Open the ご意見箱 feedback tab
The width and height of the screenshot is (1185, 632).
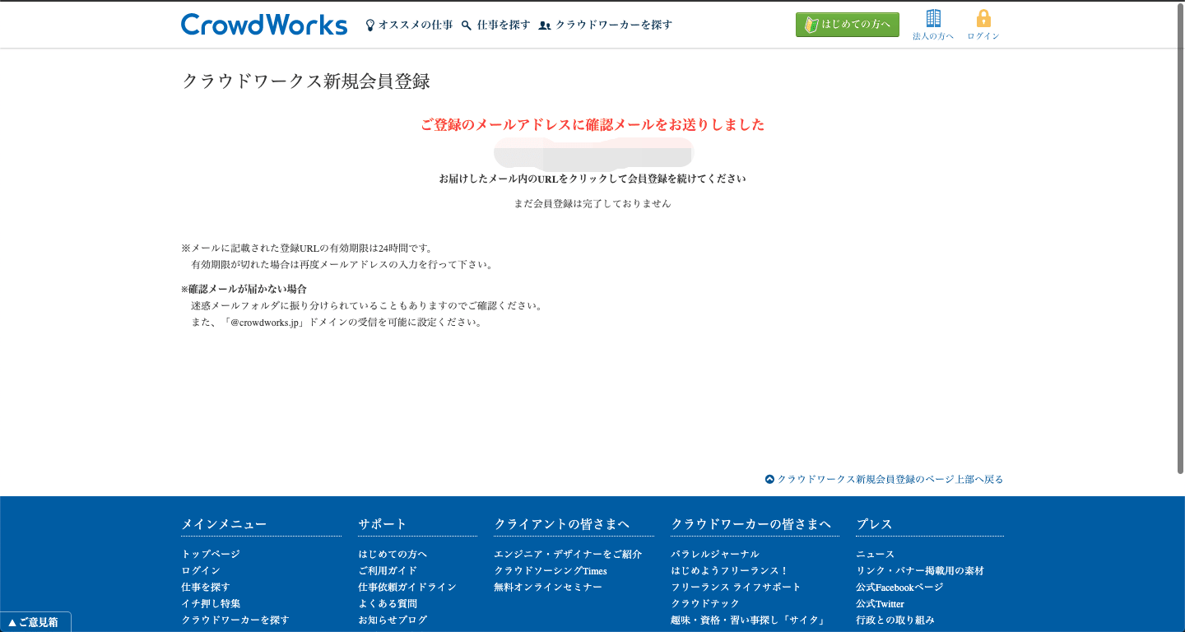pyautogui.click(x=35, y=622)
